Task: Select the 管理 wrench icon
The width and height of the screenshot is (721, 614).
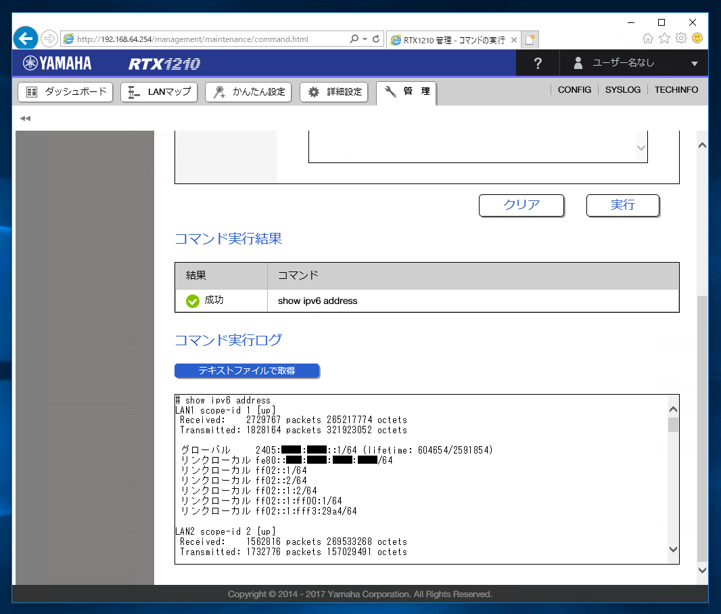Action: tap(390, 93)
